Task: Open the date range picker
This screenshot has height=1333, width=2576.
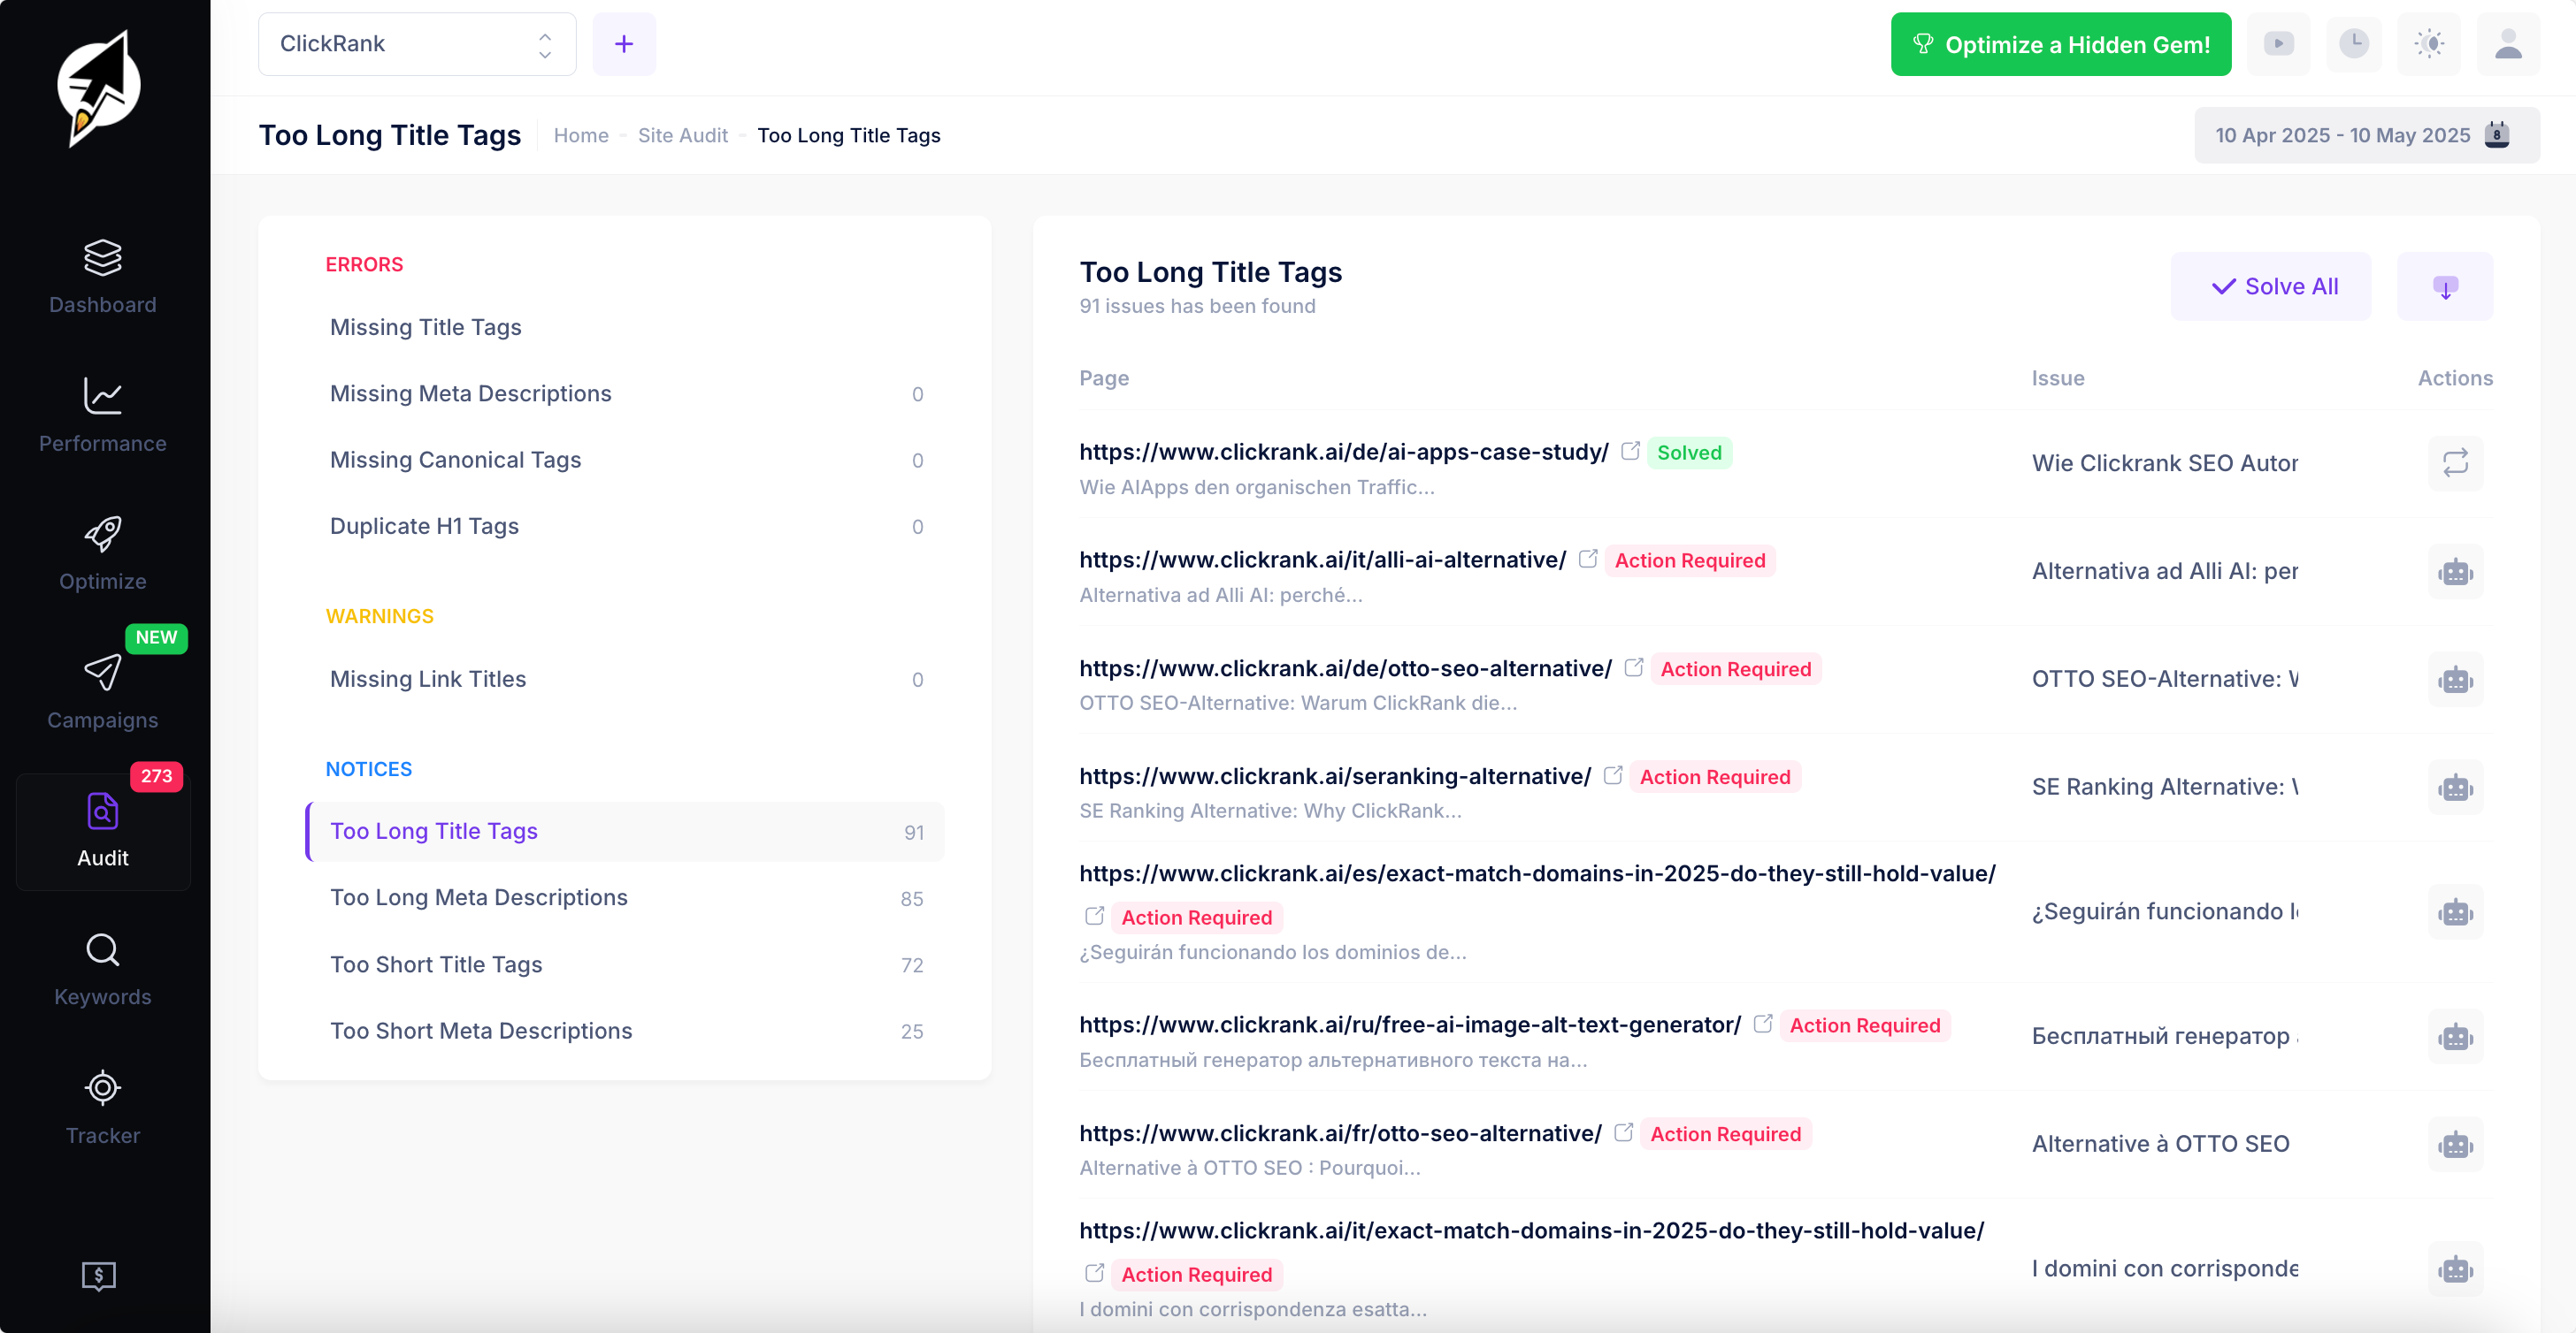Action: (x=2365, y=135)
